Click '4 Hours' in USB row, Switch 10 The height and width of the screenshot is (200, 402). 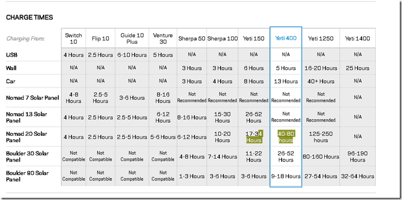[x=74, y=55]
